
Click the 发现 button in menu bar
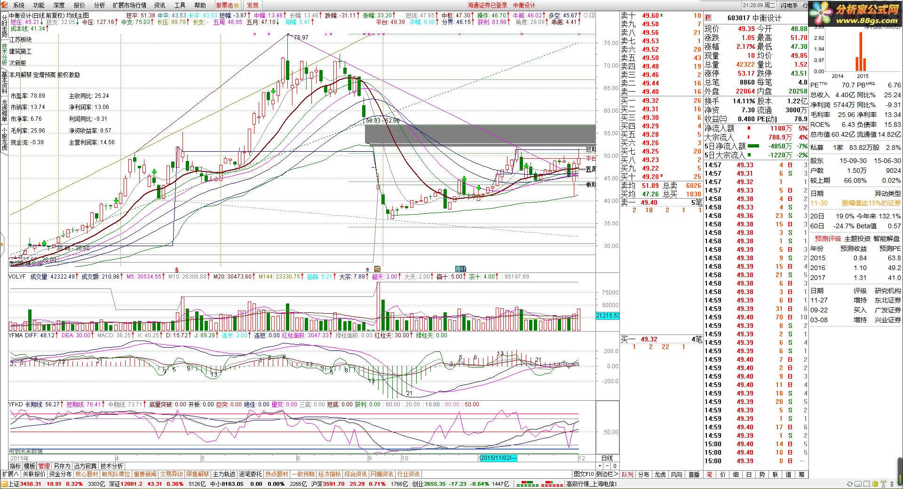click(253, 5)
